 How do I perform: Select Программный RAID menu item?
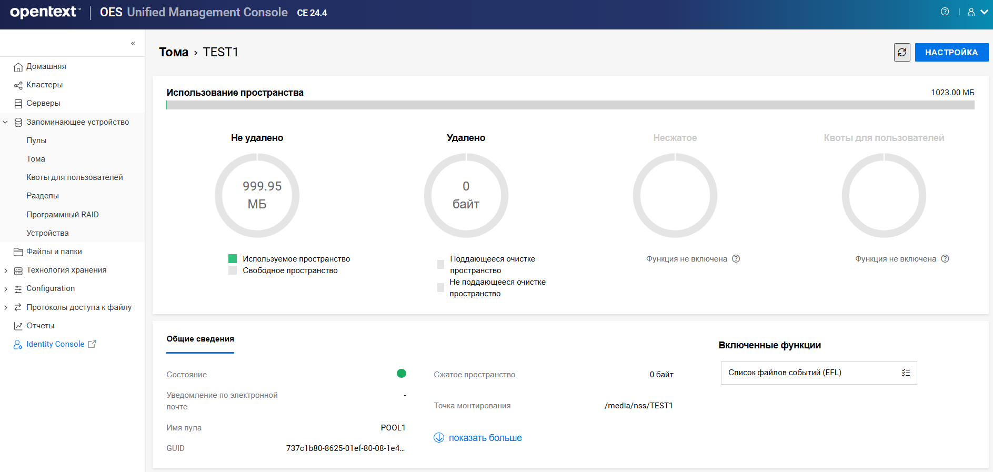click(x=62, y=215)
